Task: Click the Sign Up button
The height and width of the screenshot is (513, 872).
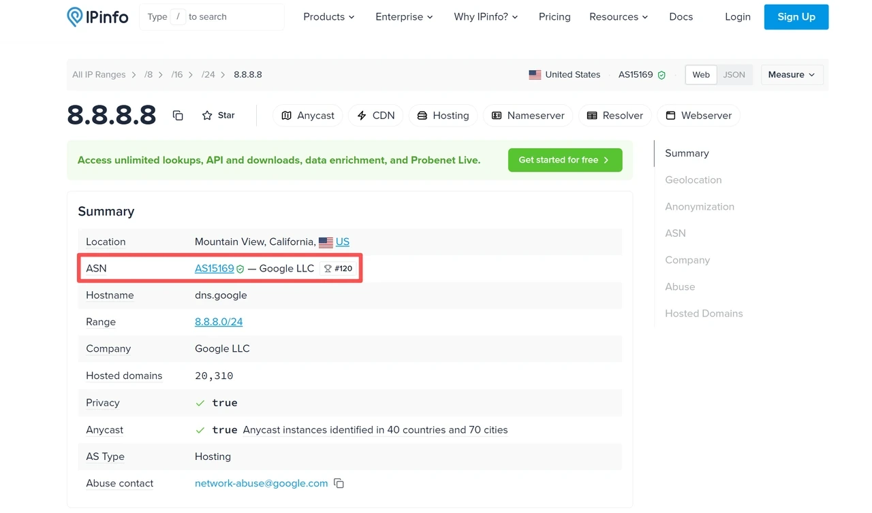Action: (796, 17)
